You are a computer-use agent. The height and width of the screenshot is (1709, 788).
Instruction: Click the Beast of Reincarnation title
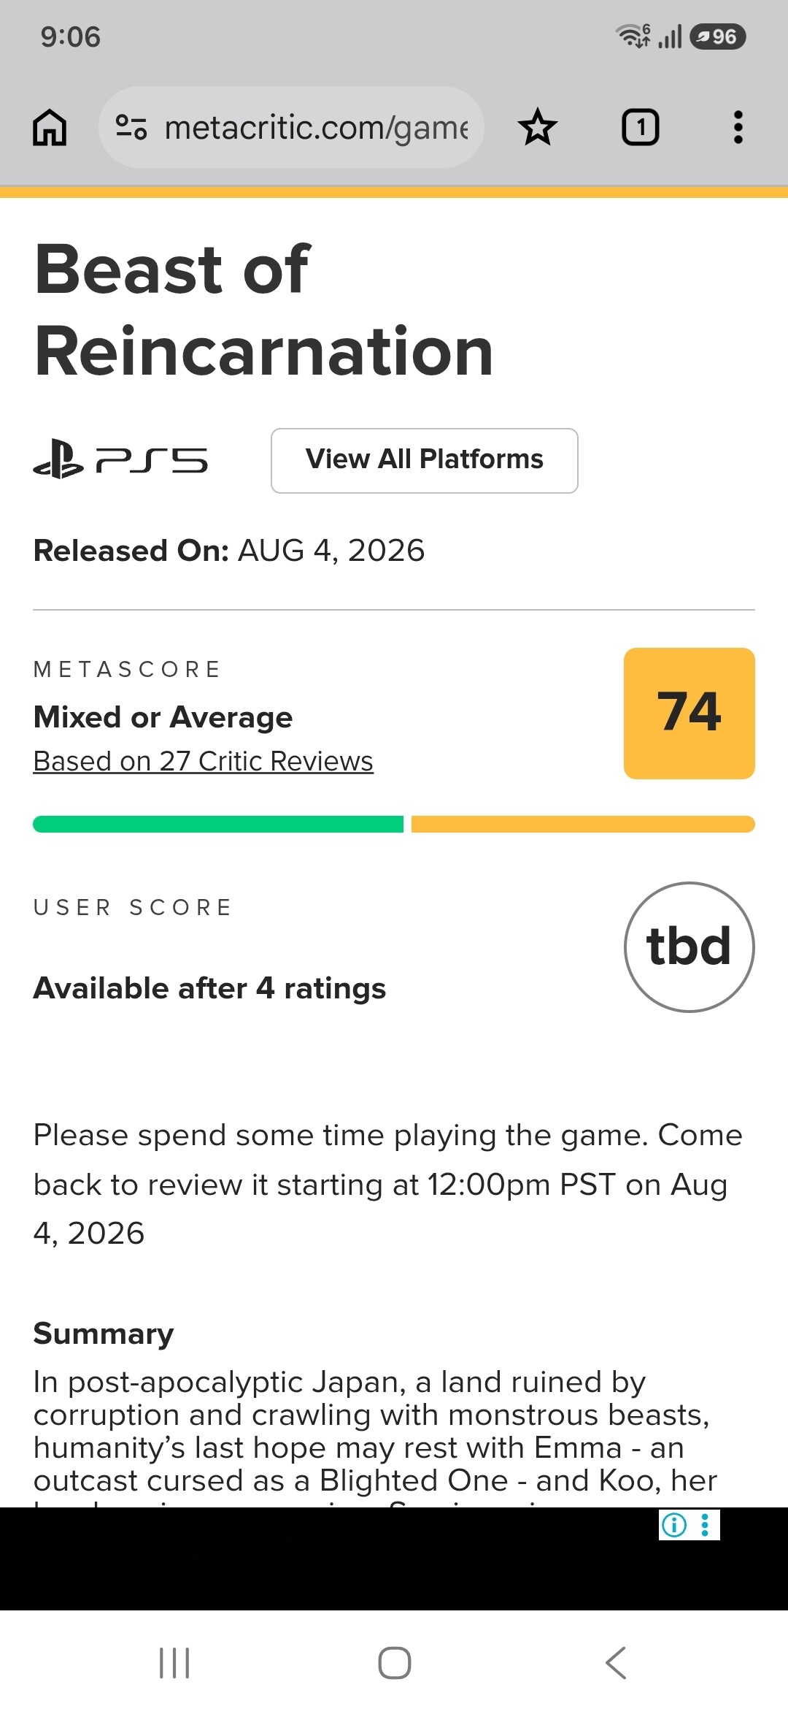coord(264,310)
